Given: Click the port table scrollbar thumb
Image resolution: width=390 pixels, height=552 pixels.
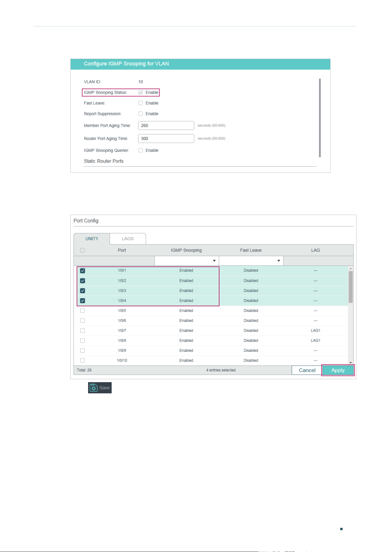Looking at the screenshot, I should click(351, 287).
